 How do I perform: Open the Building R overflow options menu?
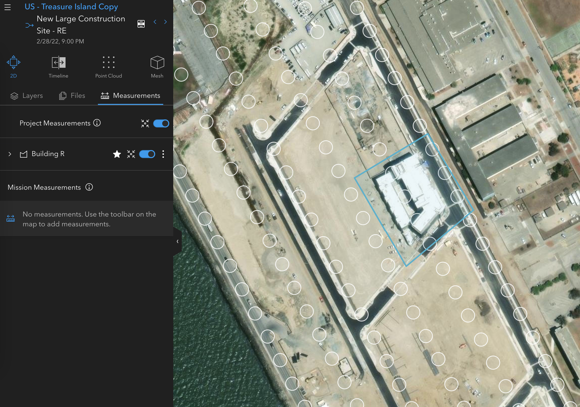tap(163, 154)
